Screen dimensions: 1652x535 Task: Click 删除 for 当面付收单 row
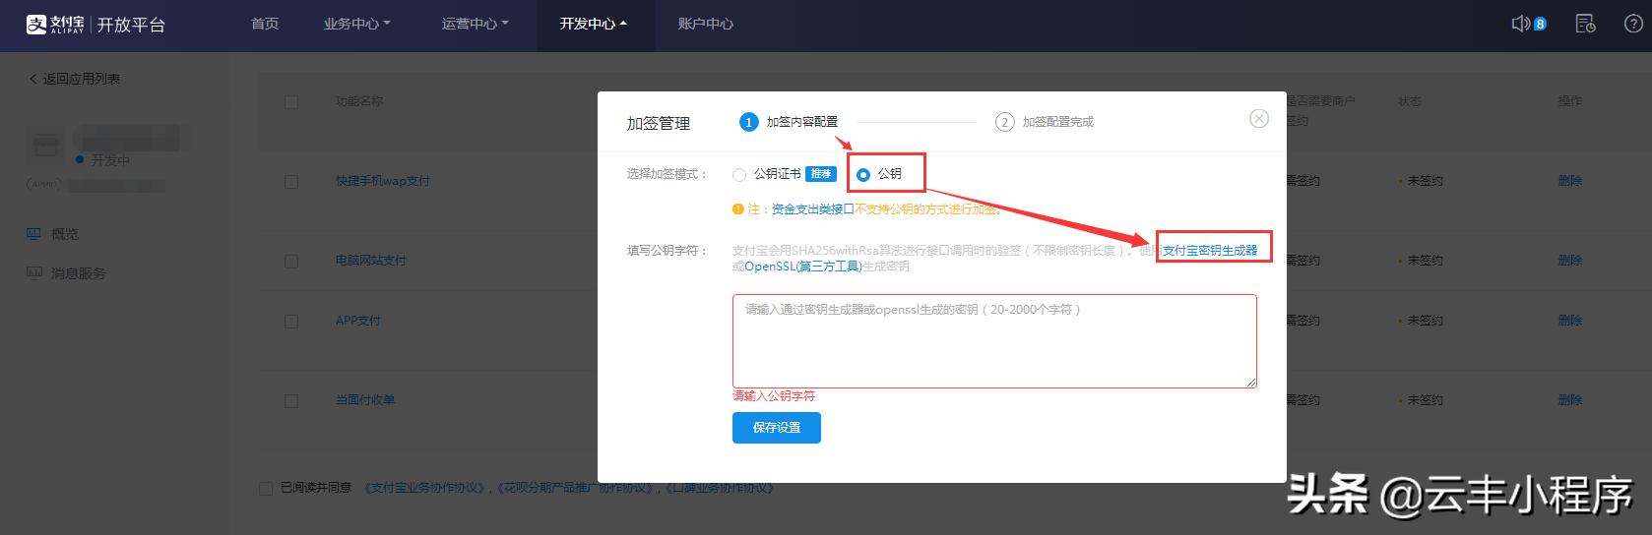click(x=1570, y=400)
